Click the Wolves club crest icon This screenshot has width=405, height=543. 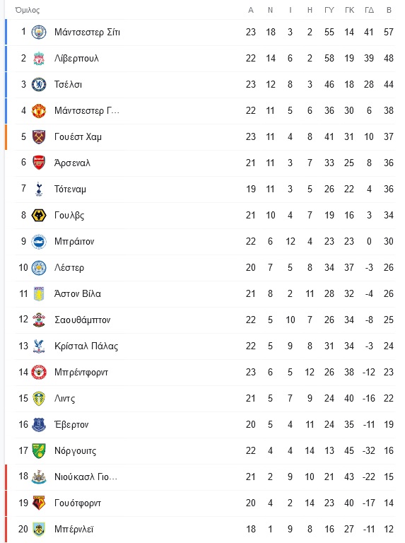coord(39,216)
